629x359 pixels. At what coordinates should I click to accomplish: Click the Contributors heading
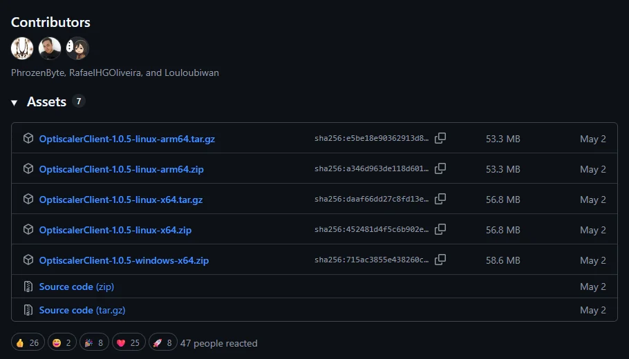tap(50, 22)
